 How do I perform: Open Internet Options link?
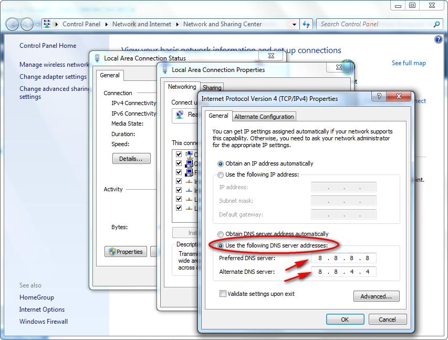pos(42,310)
